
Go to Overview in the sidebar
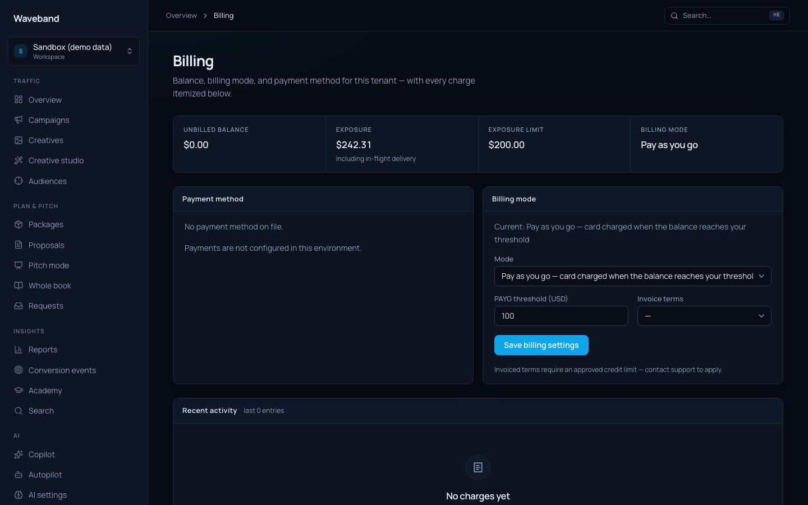coord(74,99)
